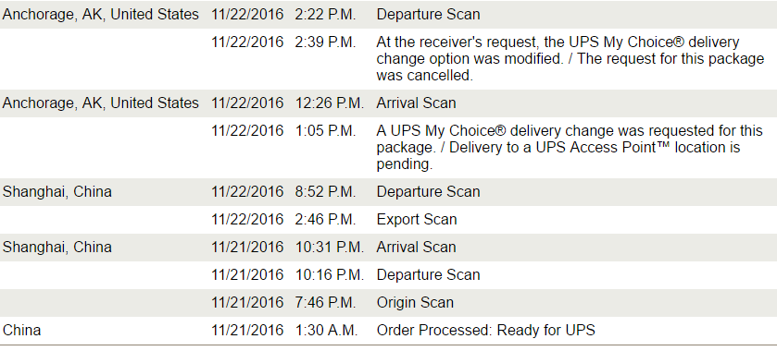Select the 2:39 P.M. time cell
Image resolution: width=777 pixels, height=351 pixels.
tap(326, 42)
